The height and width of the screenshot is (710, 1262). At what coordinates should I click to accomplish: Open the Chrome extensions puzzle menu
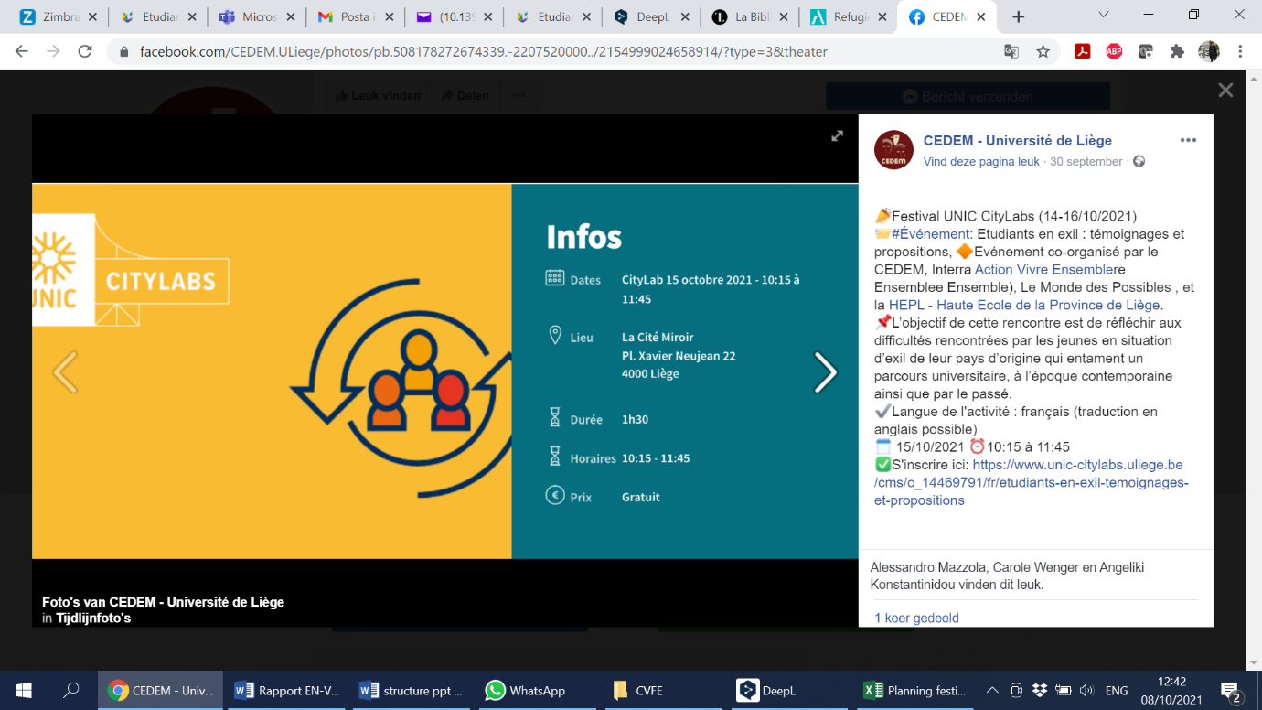[1177, 52]
